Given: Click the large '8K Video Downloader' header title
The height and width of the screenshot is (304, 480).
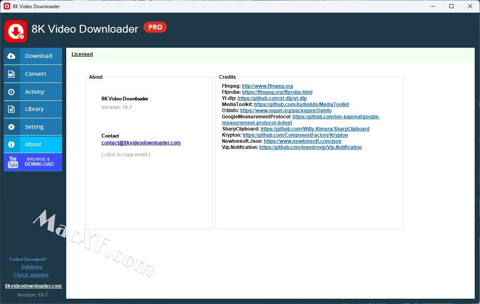Looking at the screenshot, I should (85, 29).
